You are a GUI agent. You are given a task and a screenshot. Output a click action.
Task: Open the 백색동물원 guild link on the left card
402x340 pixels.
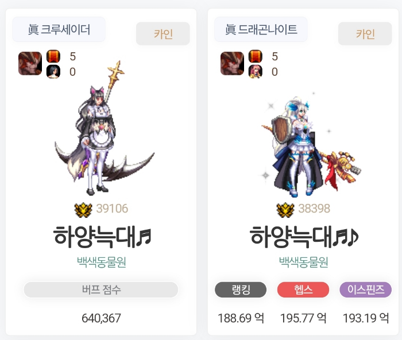click(x=101, y=262)
